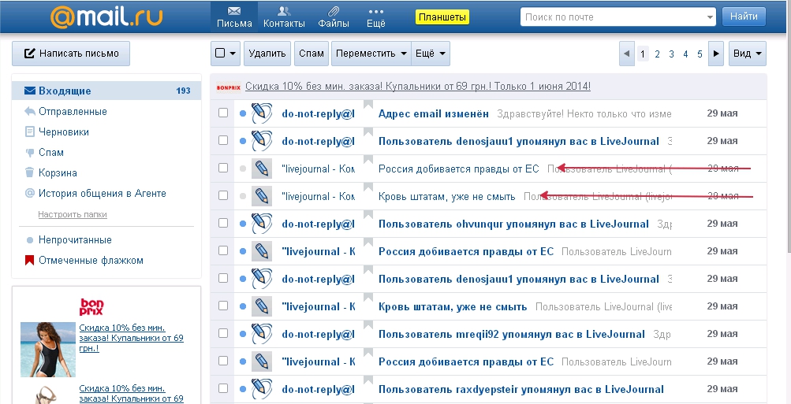This screenshot has width=791, height=404.
Task: Open the Переместить dropdown
Action: tap(371, 54)
